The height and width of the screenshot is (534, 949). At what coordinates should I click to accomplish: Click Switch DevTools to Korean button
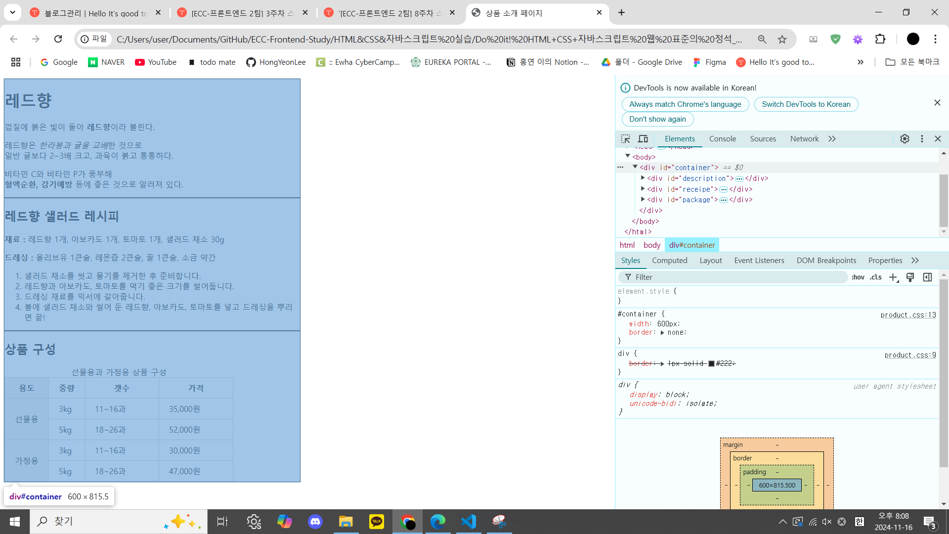[x=806, y=104]
